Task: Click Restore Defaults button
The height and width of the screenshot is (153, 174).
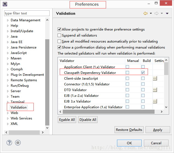Action: (x=129, y=130)
